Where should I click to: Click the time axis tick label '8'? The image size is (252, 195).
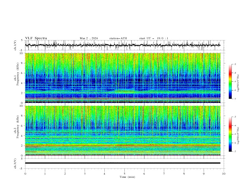click(184, 174)
